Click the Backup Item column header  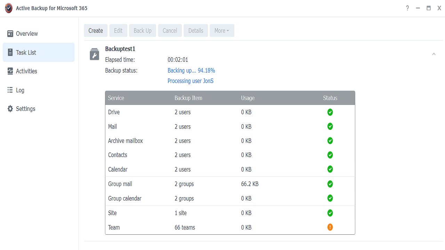(x=188, y=98)
